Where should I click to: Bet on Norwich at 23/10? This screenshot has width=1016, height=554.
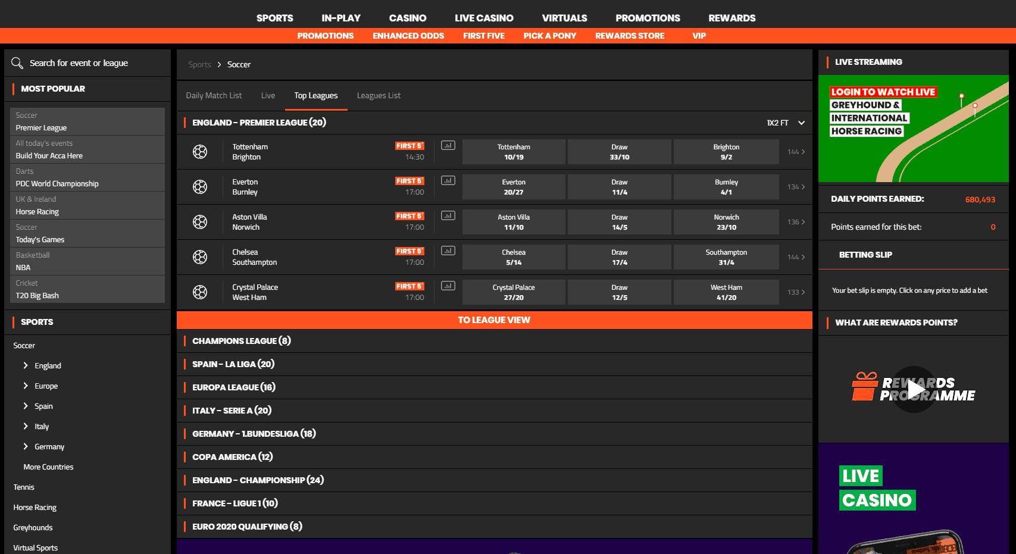pyautogui.click(x=726, y=222)
